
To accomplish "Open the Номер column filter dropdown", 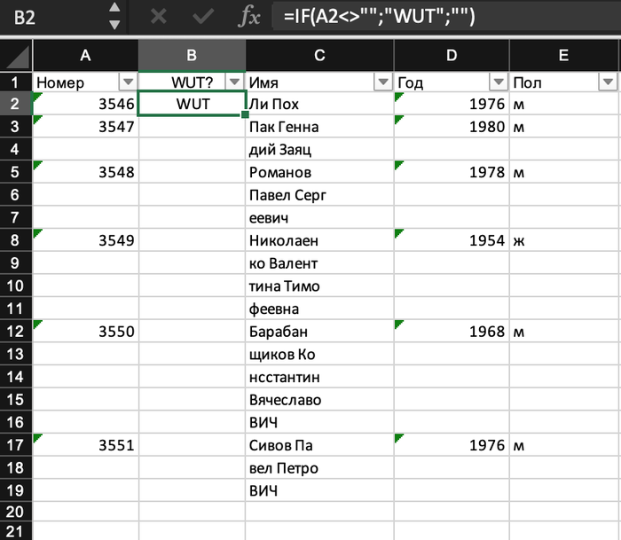I will point(128,82).
